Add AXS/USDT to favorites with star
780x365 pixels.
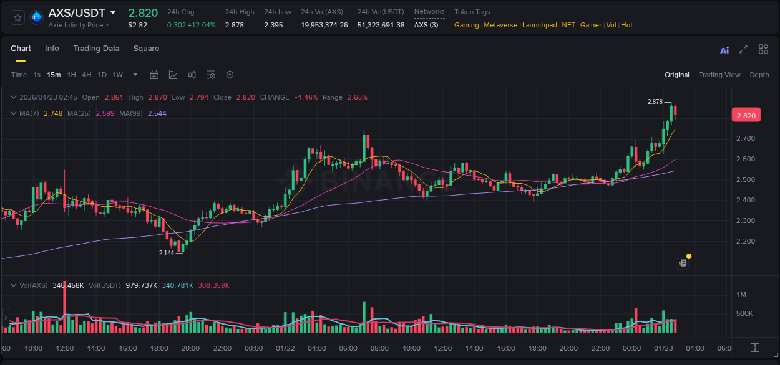19,17
